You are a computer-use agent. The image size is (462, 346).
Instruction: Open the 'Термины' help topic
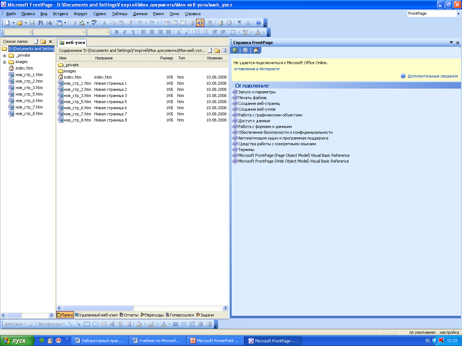pos(246,150)
